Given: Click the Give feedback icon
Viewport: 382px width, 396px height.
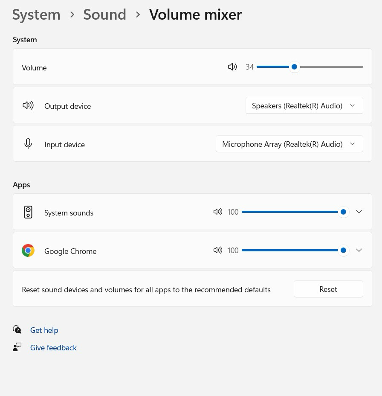Looking at the screenshot, I should click(17, 347).
